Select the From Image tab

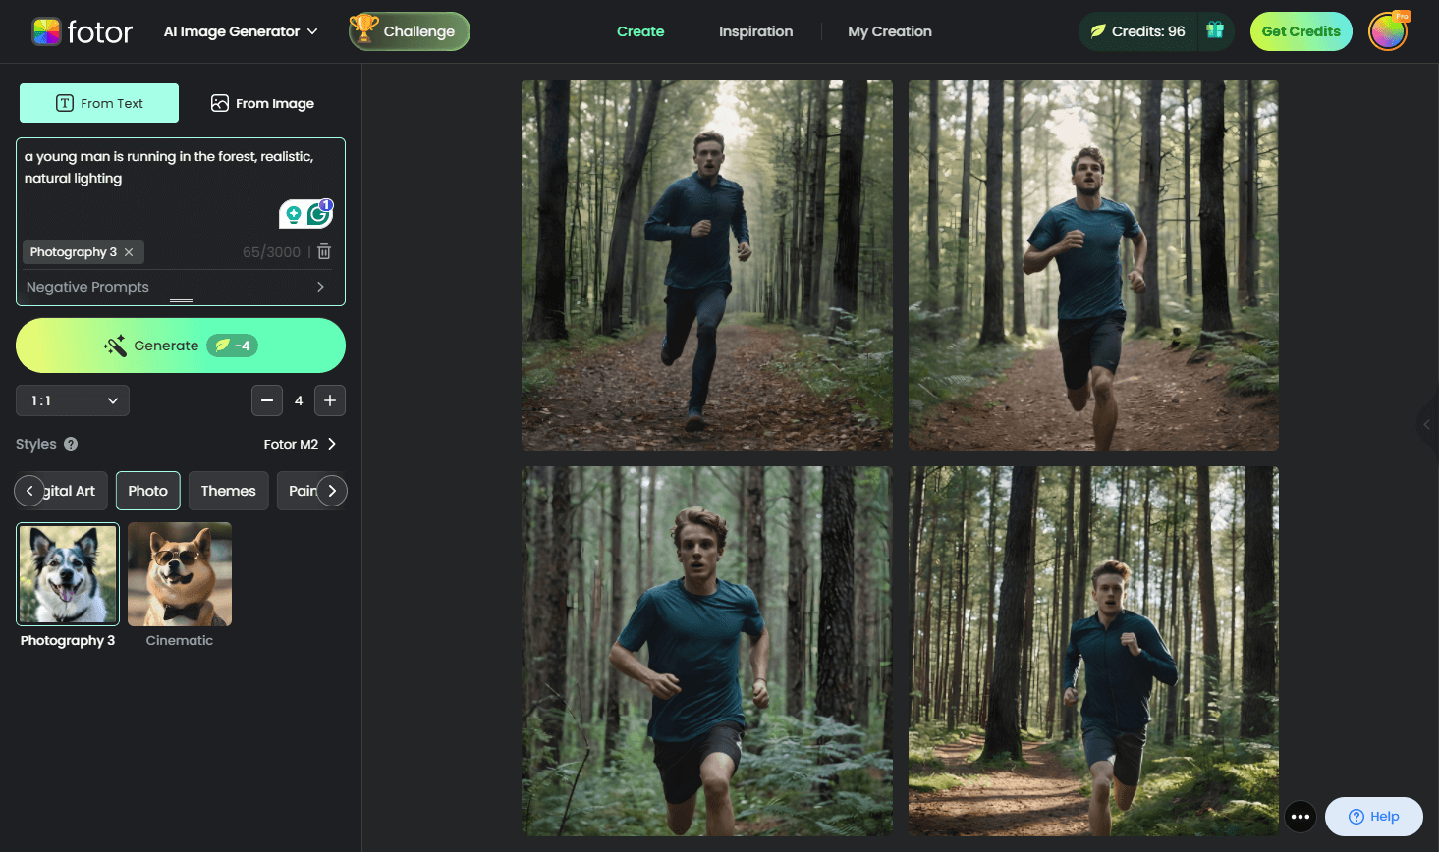pos(262,103)
